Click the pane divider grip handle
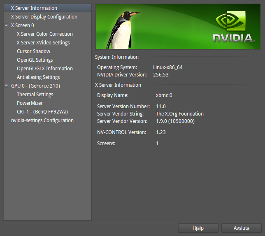Viewport: 265px width, 236px height. (93, 112)
